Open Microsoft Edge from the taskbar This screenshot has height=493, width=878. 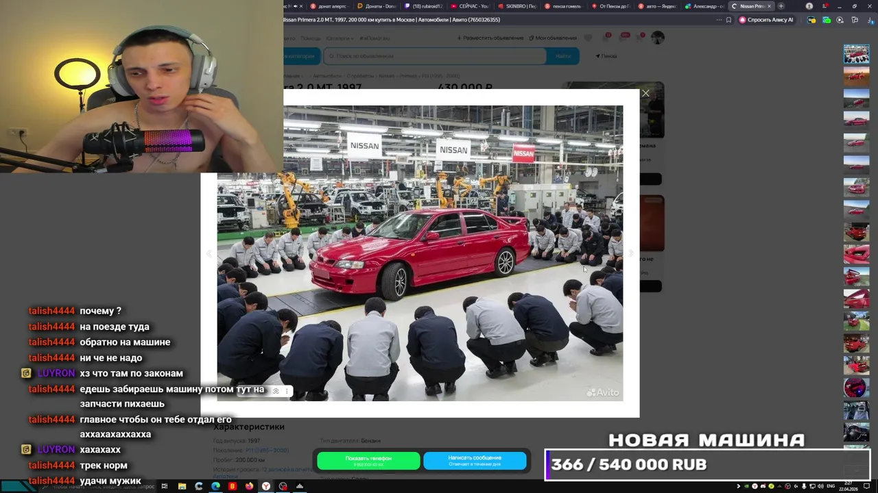(x=215, y=486)
